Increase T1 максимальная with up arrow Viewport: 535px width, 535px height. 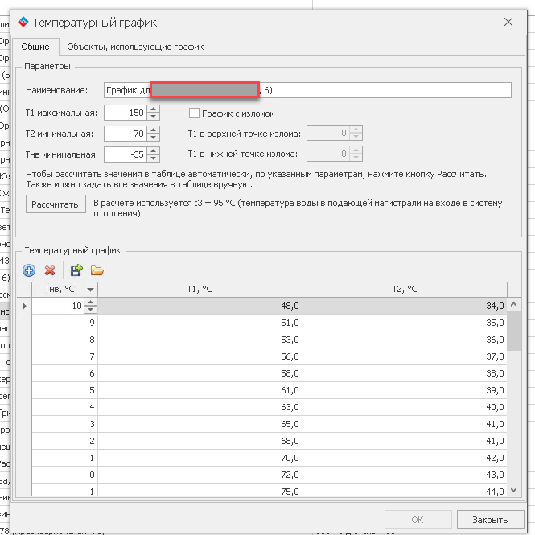pos(150,109)
